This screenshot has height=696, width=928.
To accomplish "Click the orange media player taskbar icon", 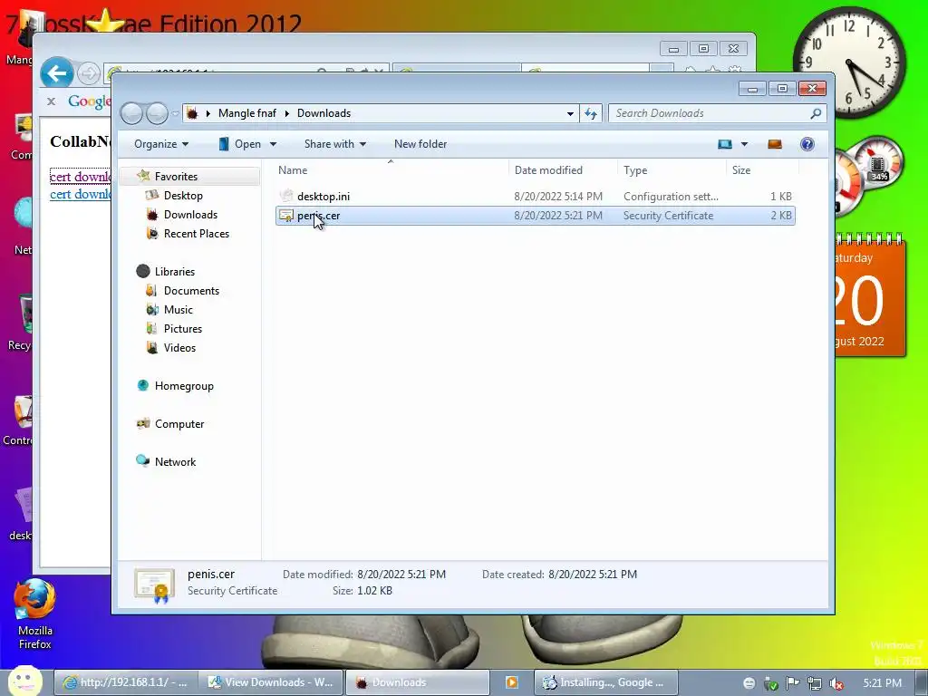I will 512,682.
